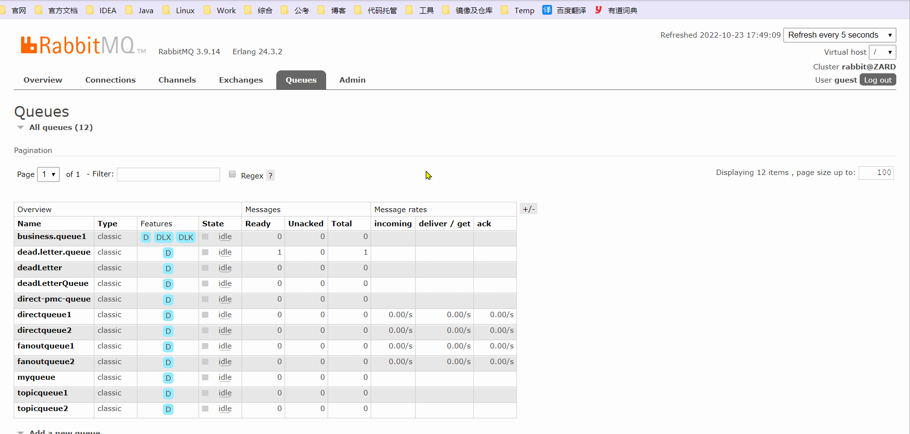Switch to the Admin tab
The width and height of the screenshot is (910, 434).
click(x=353, y=80)
